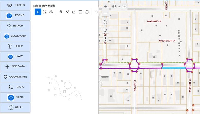
Task: Choose the rectangle draw tool
Action: pos(80,12)
